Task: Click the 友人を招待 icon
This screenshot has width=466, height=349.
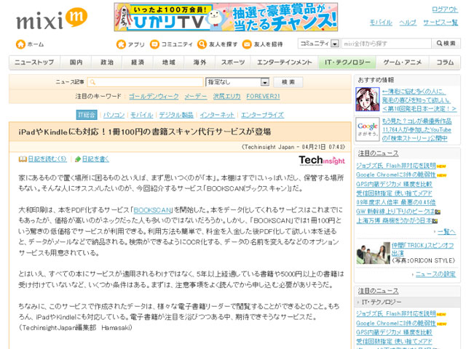Action: click(247, 44)
